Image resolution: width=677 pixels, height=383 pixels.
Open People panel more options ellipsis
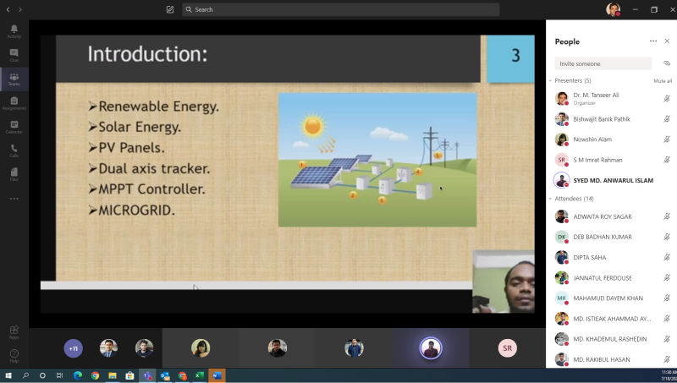652,41
